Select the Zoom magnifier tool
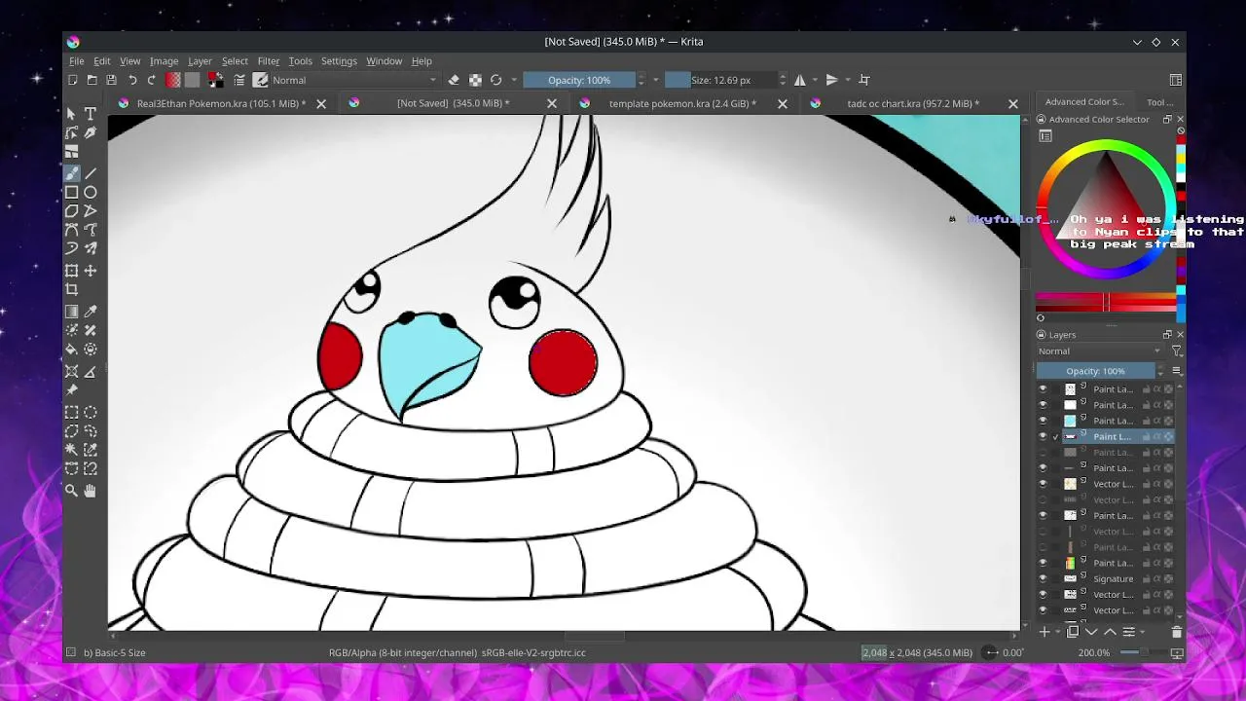 coord(71,491)
